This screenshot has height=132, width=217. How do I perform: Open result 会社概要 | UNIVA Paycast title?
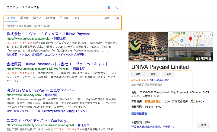57,64
